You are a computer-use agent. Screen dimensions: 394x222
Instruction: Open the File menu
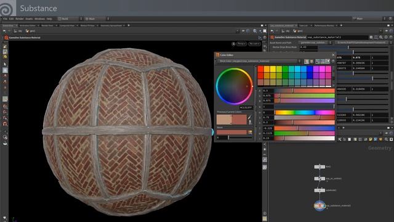click(x=5, y=19)
